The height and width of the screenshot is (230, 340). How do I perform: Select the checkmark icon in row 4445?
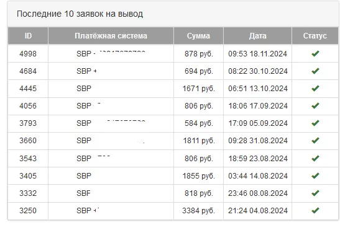315,88
